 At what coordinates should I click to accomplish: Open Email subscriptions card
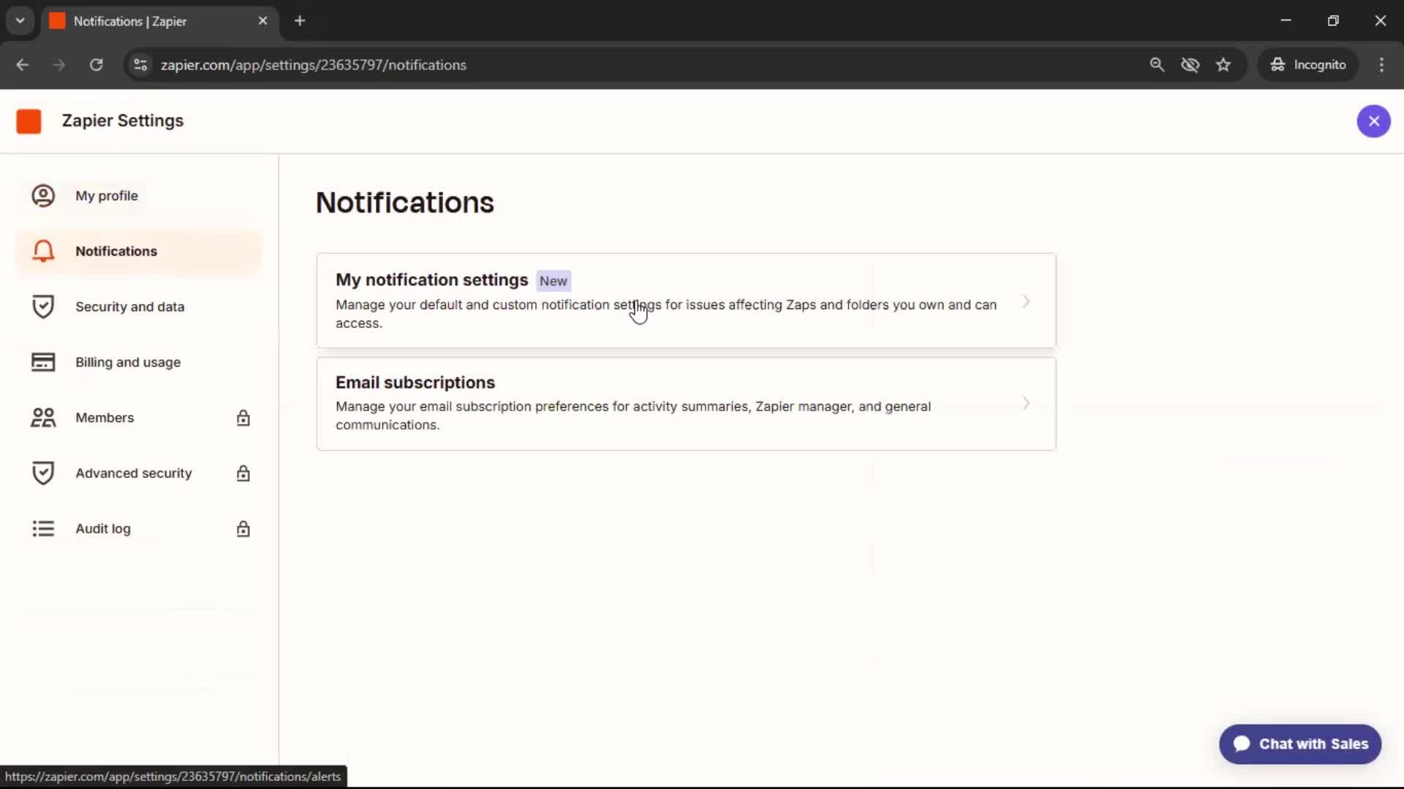(686, 403)
